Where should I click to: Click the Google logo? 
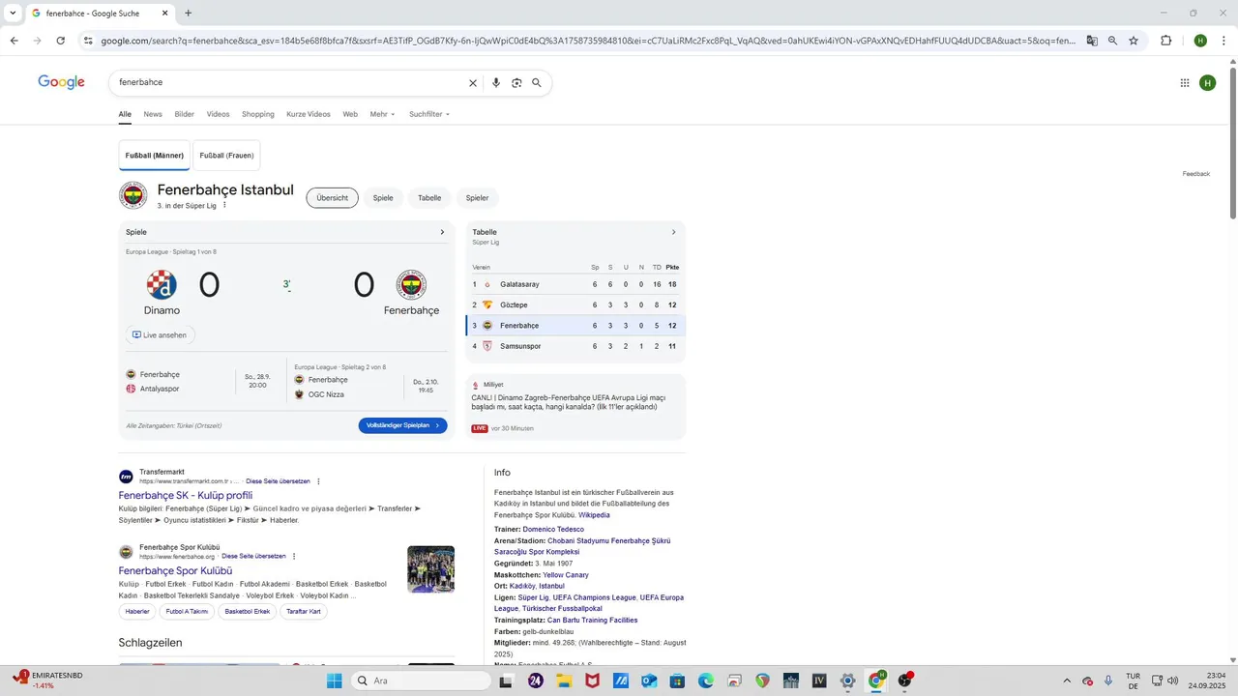click(62, 82)
